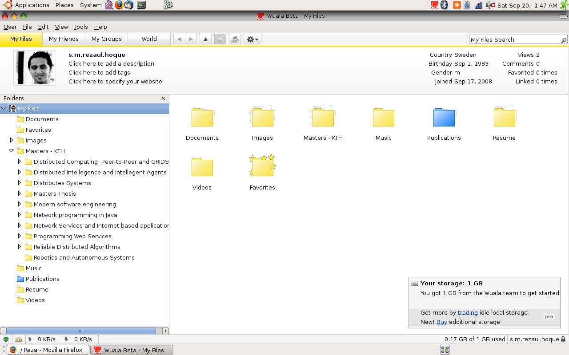Select the blue Publications tree folder
Image resolution: width=569 pixels, height=355 pixels.
(42, 279)
